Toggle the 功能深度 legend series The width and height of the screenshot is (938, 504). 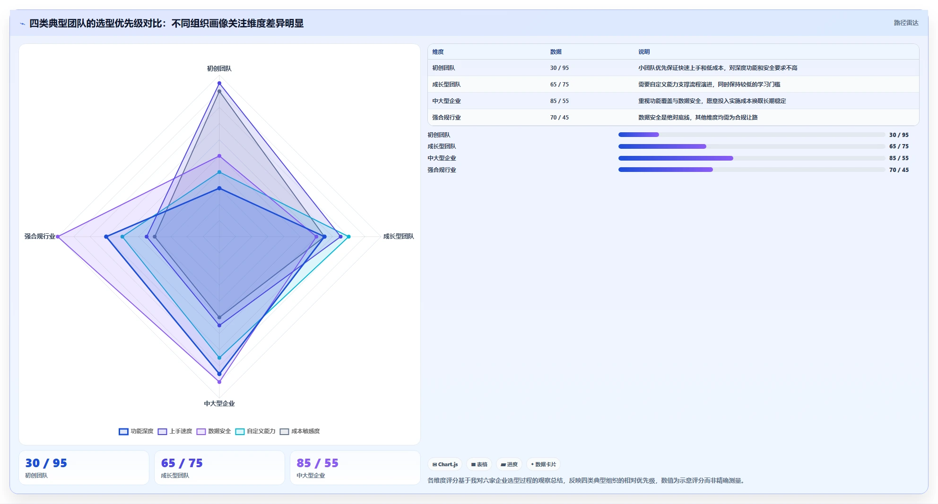(x=136, y=431)
